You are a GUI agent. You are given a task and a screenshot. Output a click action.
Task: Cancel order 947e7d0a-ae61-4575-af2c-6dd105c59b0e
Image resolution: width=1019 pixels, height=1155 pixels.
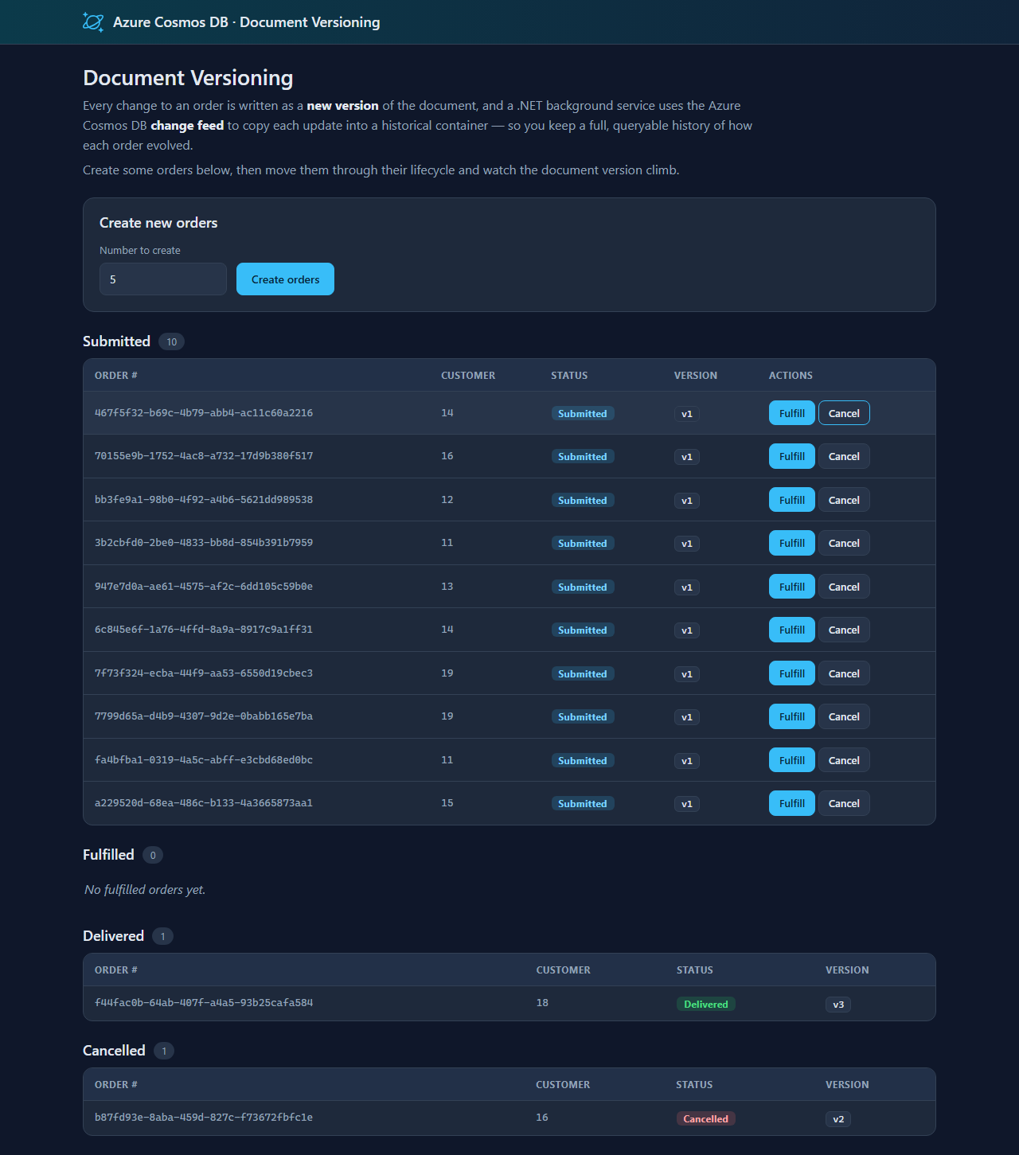pos(844,587)
